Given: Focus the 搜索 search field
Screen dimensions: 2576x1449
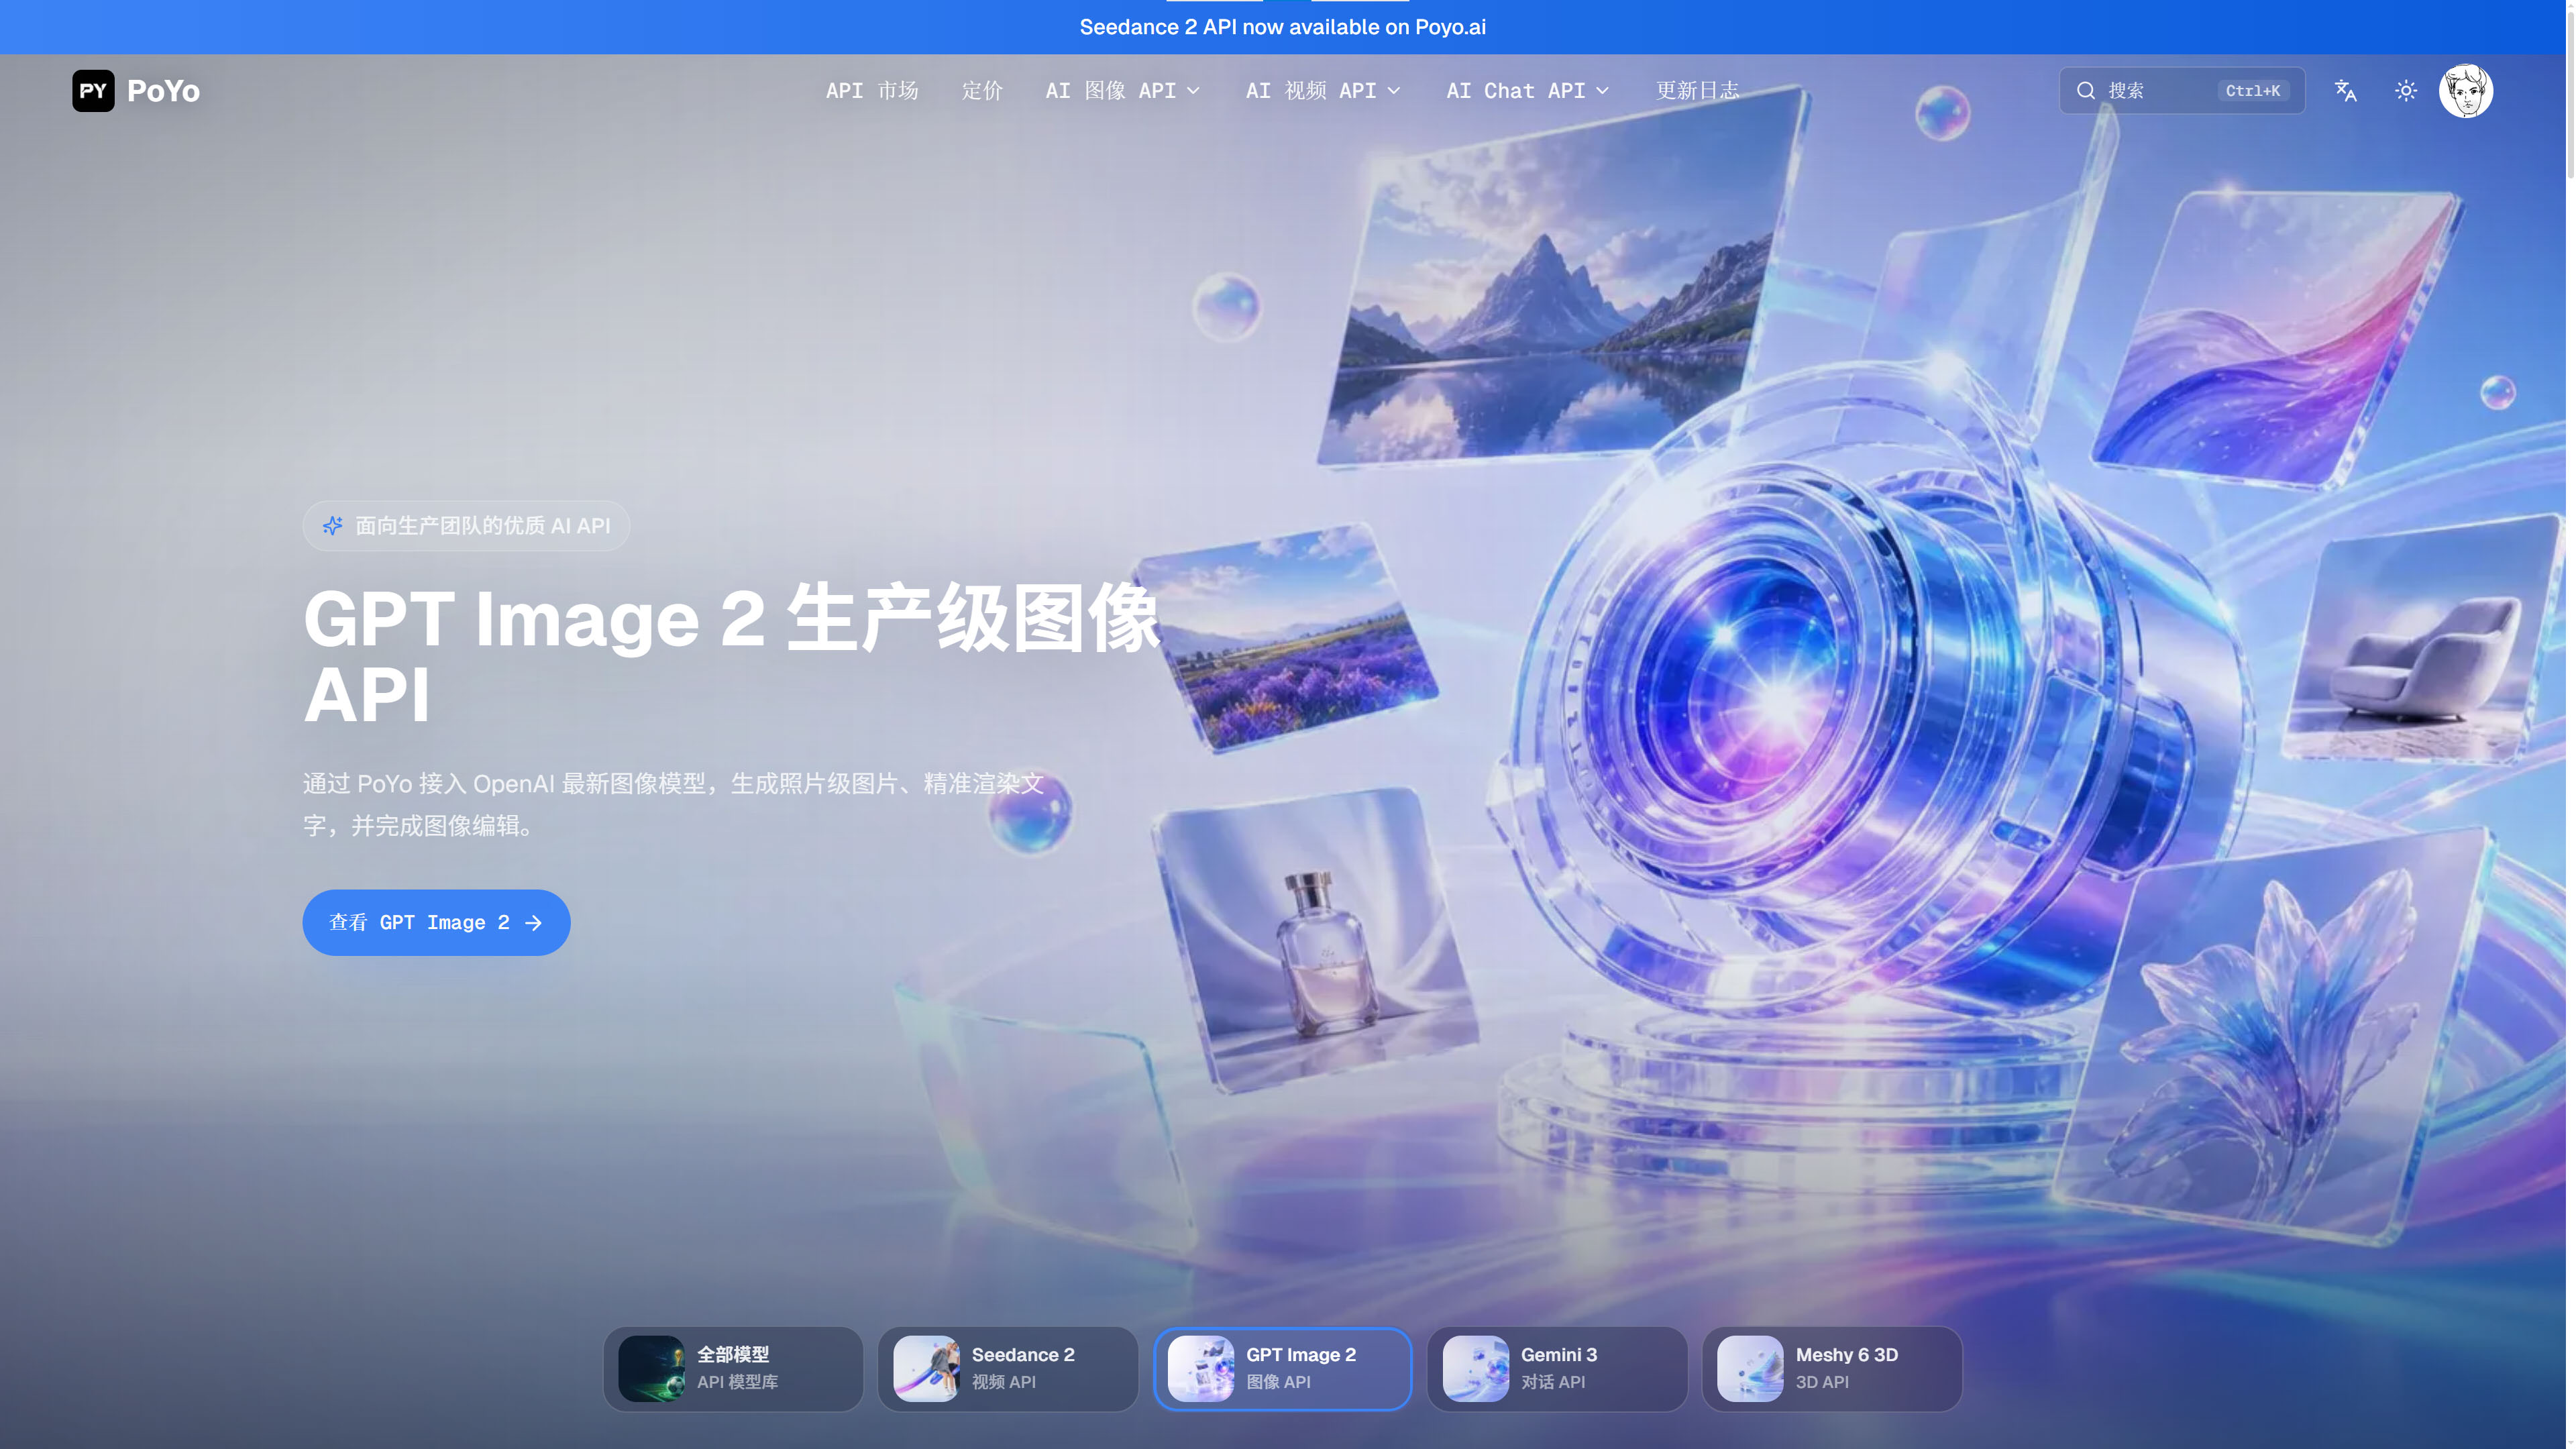Looking at the screenshot, I should coord(2182,91).
